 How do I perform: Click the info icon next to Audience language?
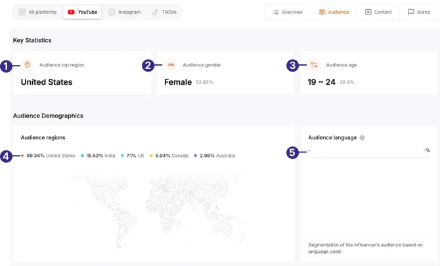point(362,138)
